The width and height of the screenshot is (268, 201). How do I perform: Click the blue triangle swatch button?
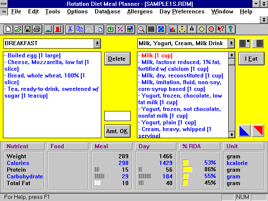245,131
